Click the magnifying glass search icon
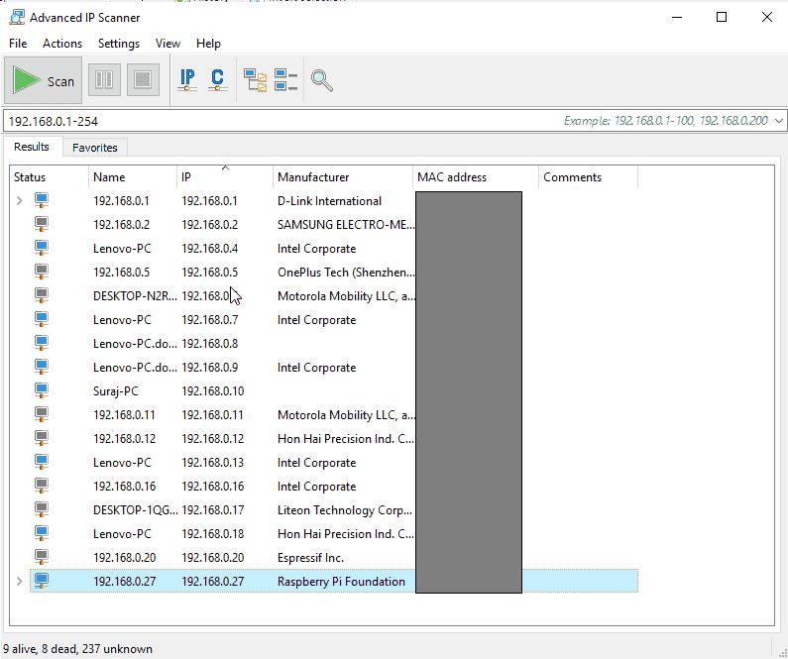This screenshot has width=788, height=659. pyautogui.click(x=321, y=80)
